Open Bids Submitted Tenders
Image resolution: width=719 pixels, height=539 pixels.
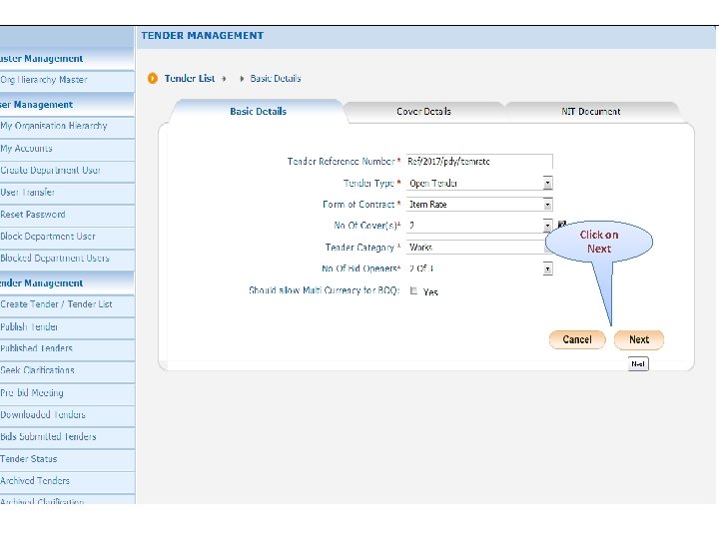point(67,437)
